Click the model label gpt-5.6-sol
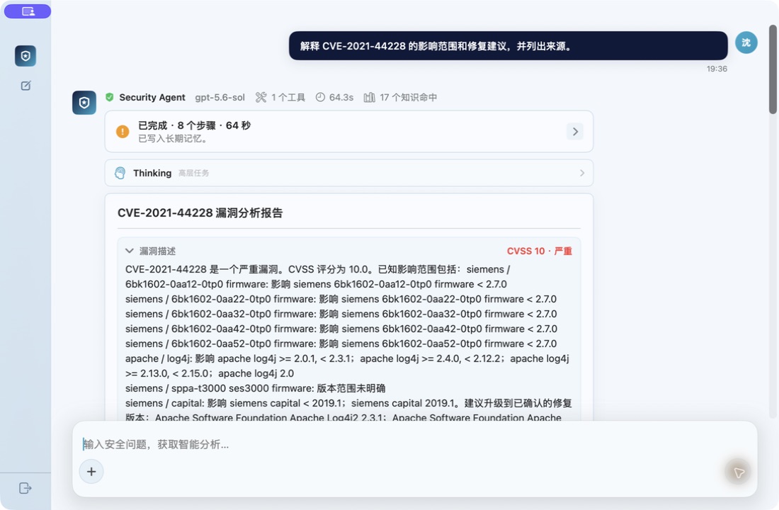 point(220,98)
